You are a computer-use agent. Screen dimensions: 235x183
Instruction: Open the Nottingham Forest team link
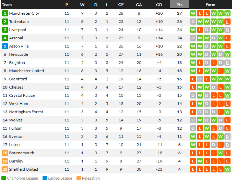point(26,112)
